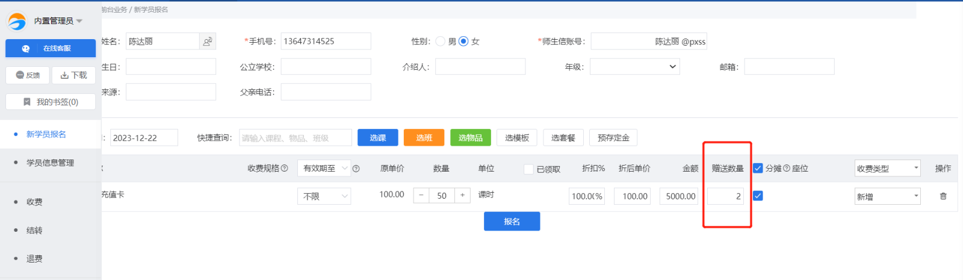Click the student lookup icon beside name field
The height and width of the screenshot is (280, 963).
pos(208,42)
